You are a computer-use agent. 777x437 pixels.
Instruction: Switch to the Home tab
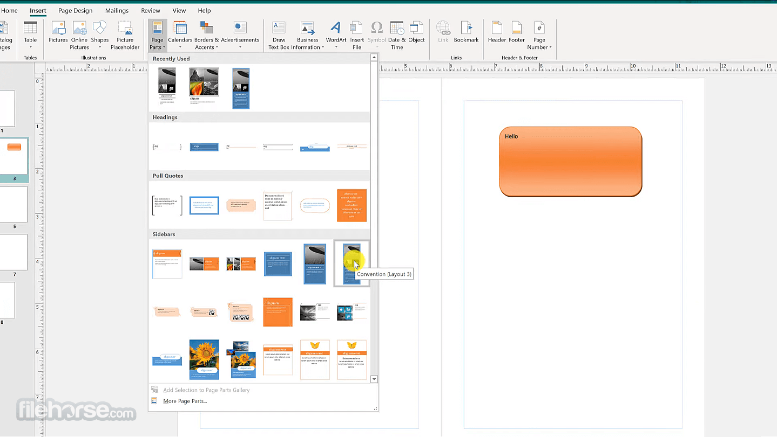tap(9, 10)
